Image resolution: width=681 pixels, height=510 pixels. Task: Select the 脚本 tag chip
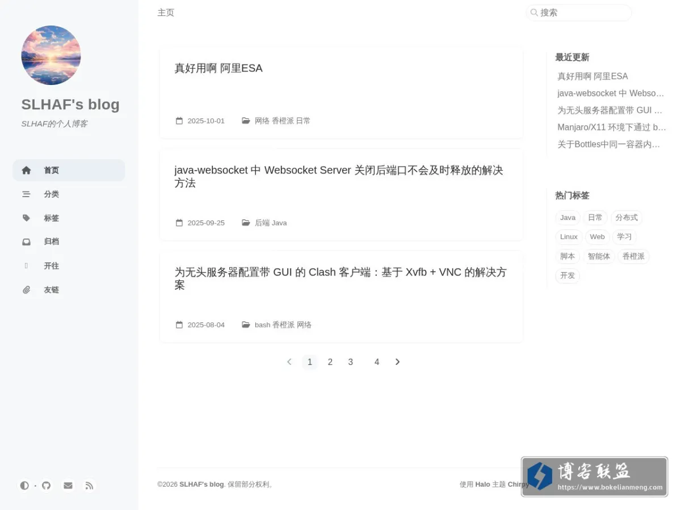[567, 256]
